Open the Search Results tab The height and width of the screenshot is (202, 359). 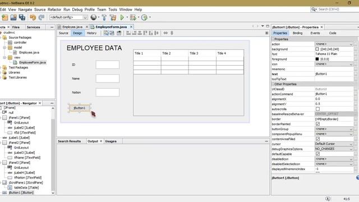coord(69,141)
